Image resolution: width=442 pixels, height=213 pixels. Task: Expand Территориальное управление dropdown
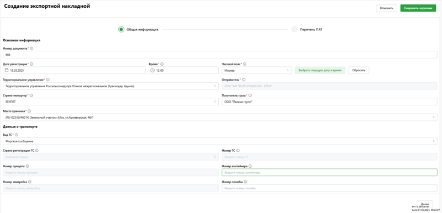[x=111, y=86]
